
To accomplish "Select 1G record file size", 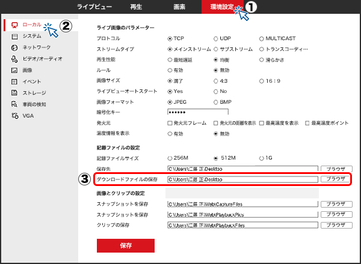I will coord(261,158).
